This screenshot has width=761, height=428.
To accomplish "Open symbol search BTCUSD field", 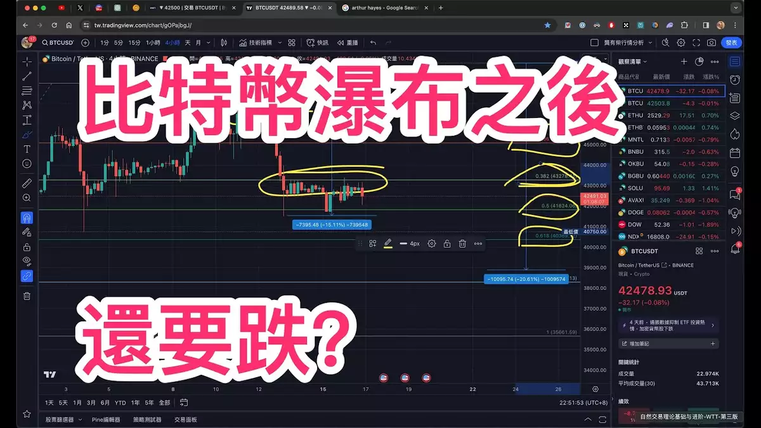I will (x=58, y=42).
